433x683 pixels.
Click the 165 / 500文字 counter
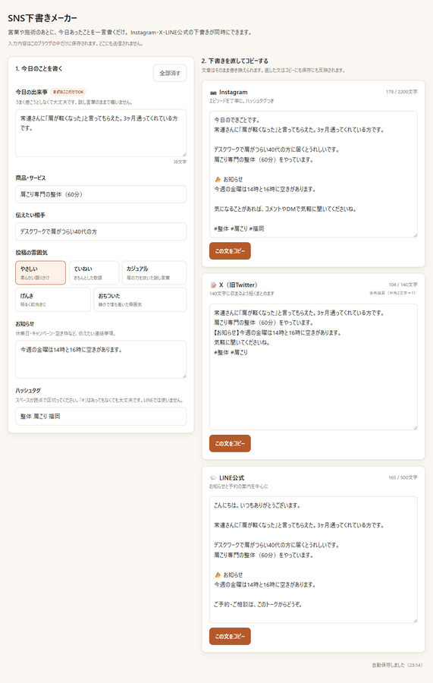tap(403, 477)
